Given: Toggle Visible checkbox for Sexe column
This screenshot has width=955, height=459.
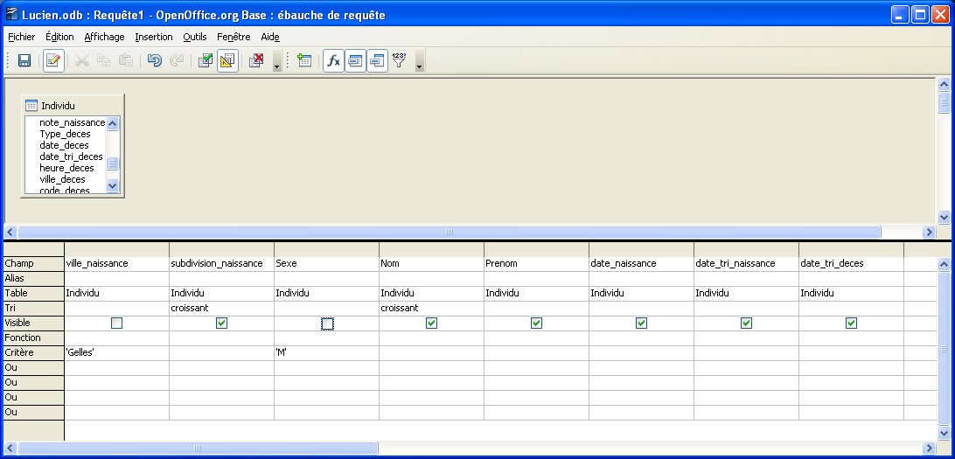Looking at the screenshot, I should point(327,323).
